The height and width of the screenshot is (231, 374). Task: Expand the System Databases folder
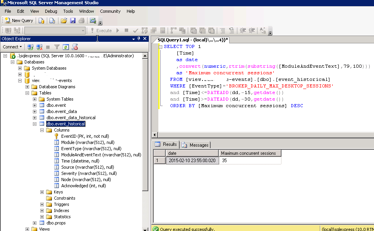[x=20, y=68]
